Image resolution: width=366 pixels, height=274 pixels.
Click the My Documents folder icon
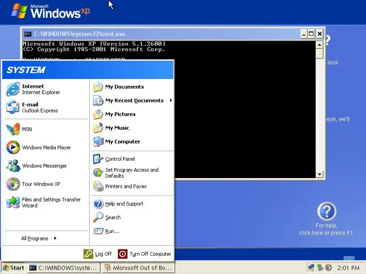tap(98, 87)
